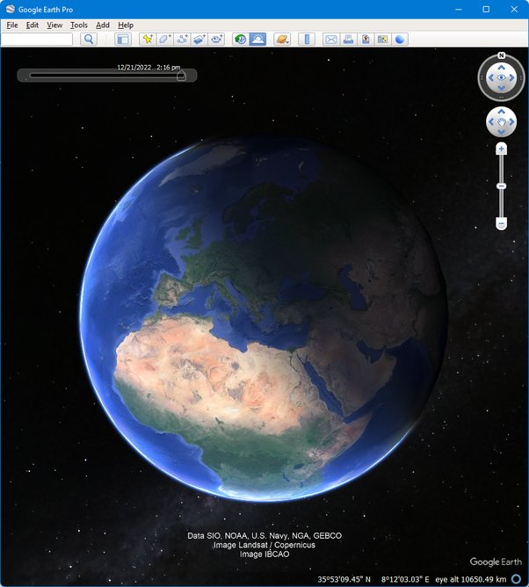This screenshot has height=587, width=529.
Task: Open the File menu
Action: (12, 25)
